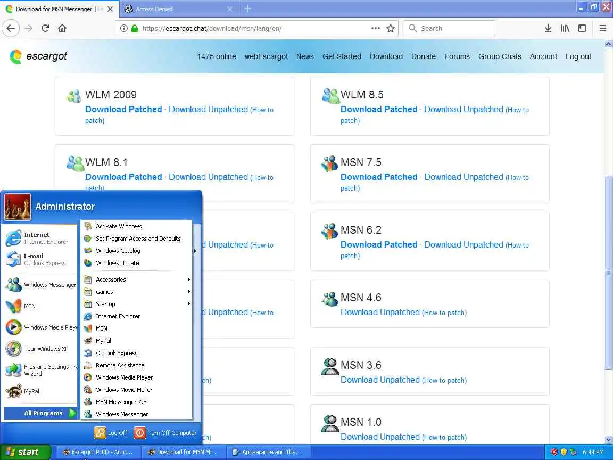Show site information icon in address bar
This screenshot has width=613, height=460.
click(123, 28)
